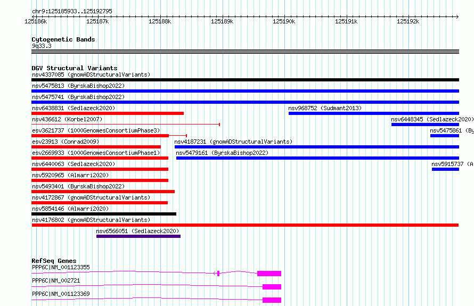Click nsv5854146 Almarri2020 label
Viewport: 474px width, 306px height.
[70, 209]
